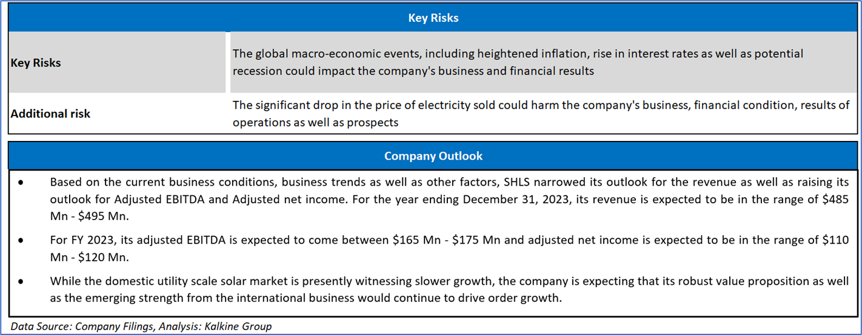Click the Data Source footnote line

pyautogui.click(x=141, y=327)
